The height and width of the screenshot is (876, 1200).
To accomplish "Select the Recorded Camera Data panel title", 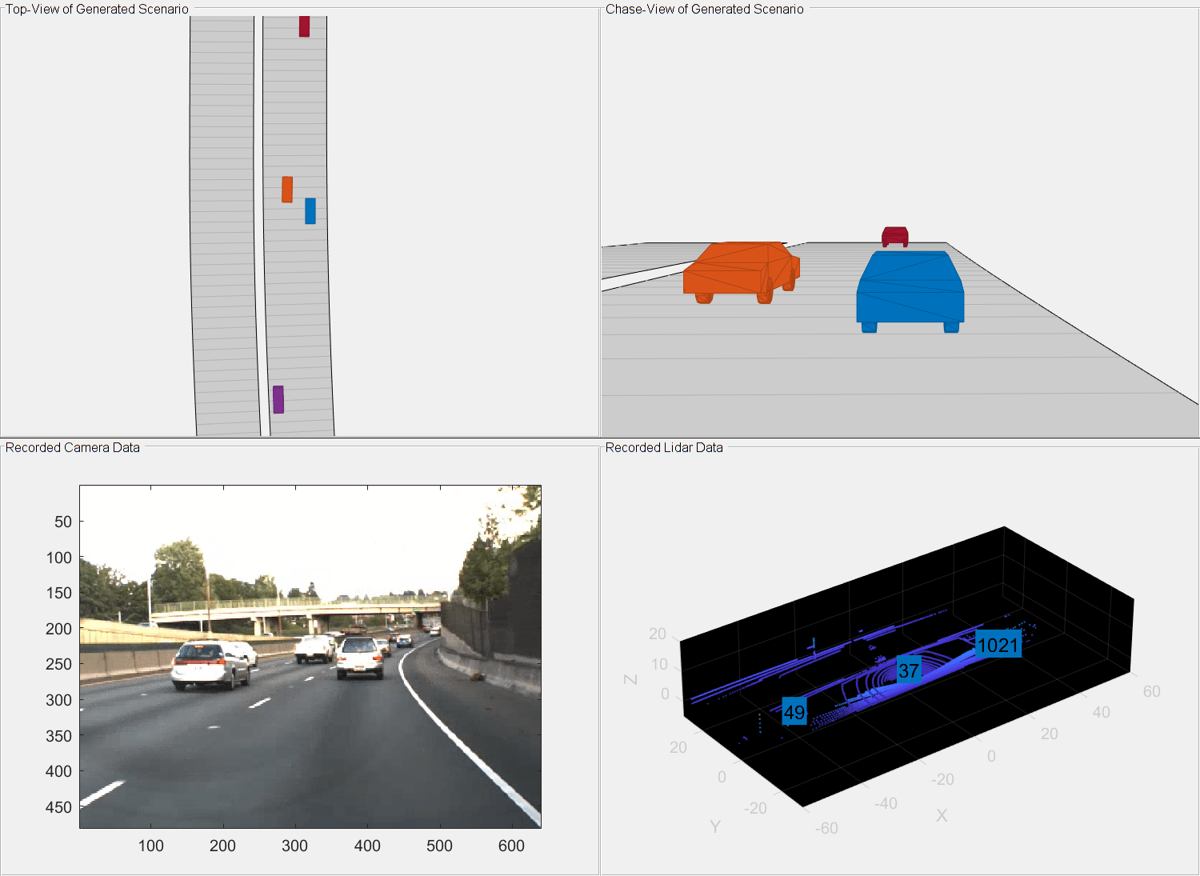I will pos(72,447).
